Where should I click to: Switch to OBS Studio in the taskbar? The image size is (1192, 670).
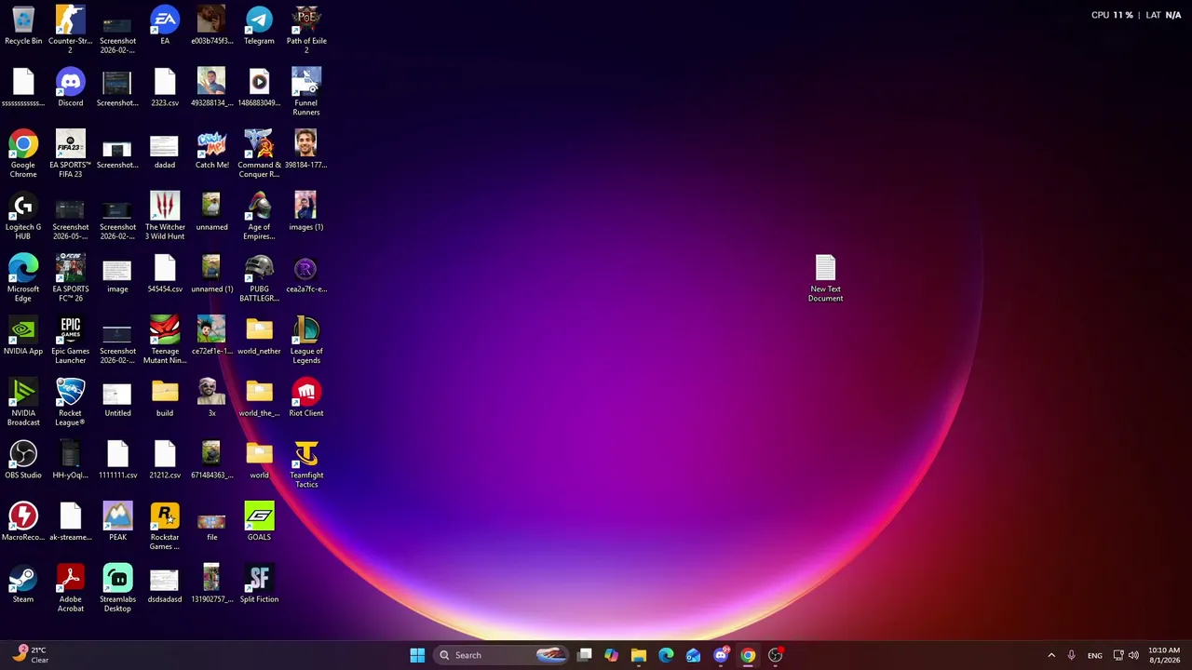775,655
